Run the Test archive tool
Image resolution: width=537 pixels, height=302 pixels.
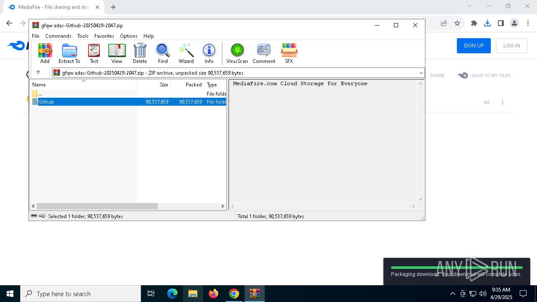point(94,53)
